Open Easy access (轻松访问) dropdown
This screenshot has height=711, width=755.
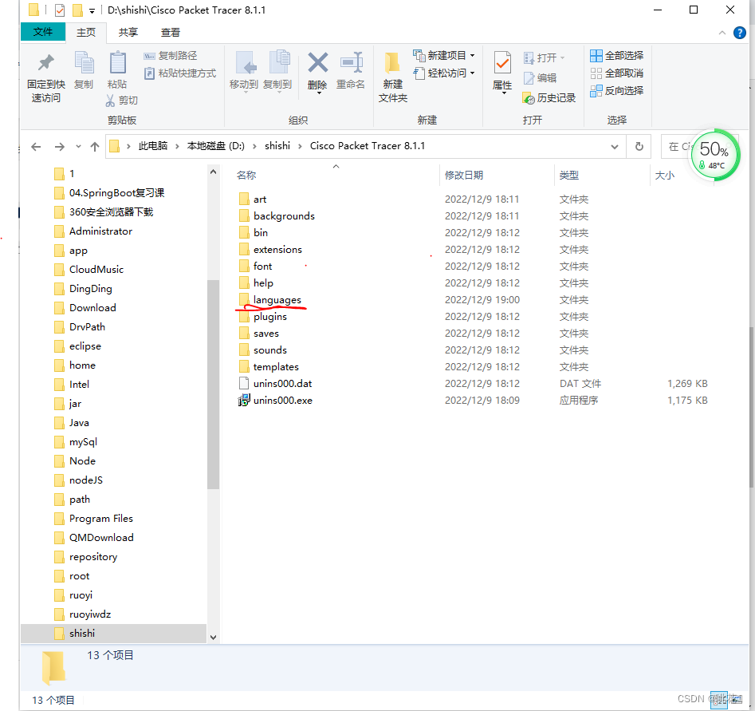pos(444,73)
